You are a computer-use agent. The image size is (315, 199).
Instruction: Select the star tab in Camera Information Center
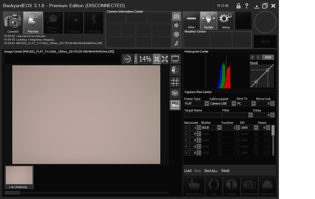[176, 25]
